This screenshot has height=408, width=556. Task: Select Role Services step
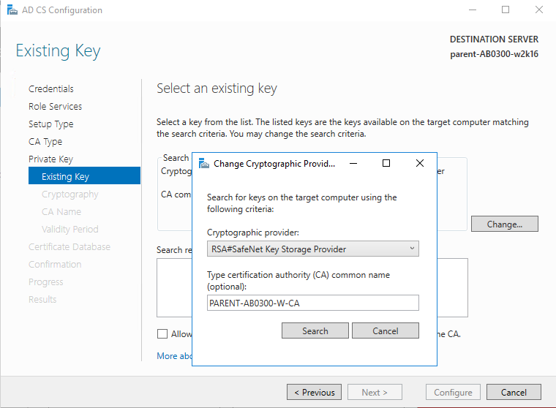[56, 106]
